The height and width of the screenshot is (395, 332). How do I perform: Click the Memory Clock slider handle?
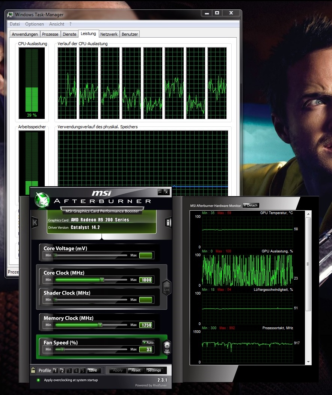pyautogui.click(x=100, y=325)
